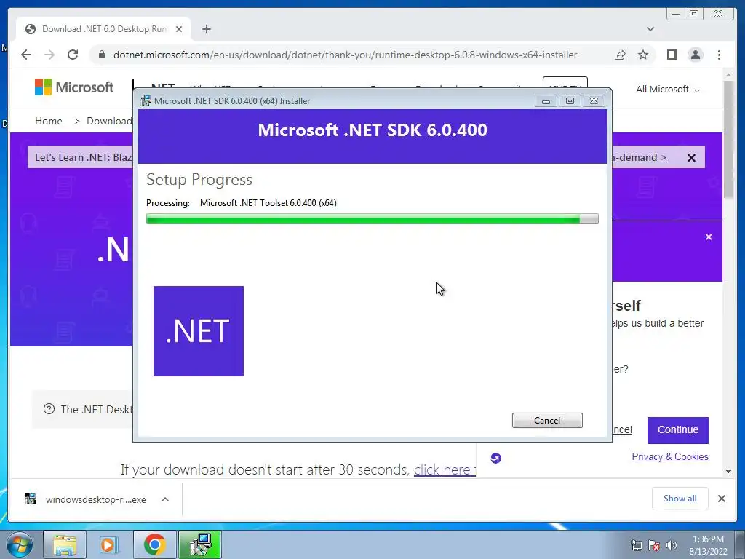Click the Chrome address bar URL
Screen dimensions: 745x559
click(346, 55)
